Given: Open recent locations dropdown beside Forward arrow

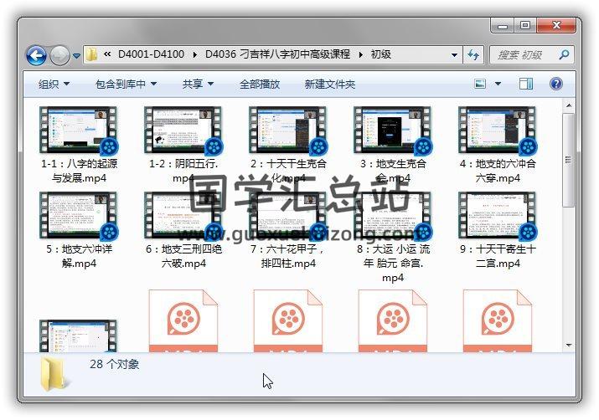Looking at the screenshot, I should coord(76,56).
